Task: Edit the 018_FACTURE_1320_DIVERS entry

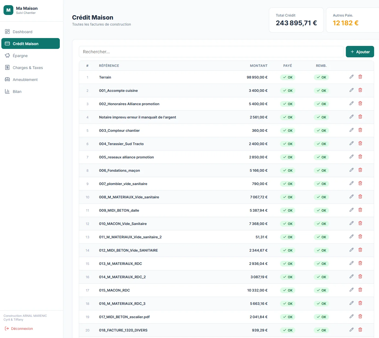Action: tap(351, 330)
